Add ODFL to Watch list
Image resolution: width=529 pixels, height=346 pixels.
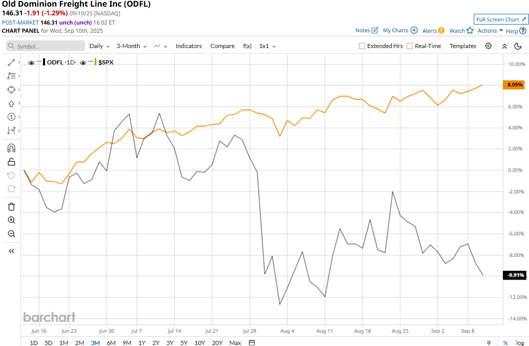(x=461, y=31)
